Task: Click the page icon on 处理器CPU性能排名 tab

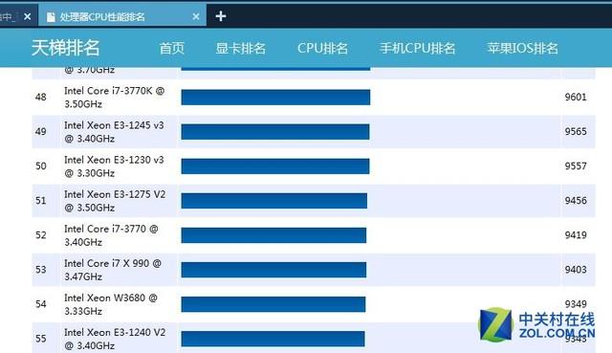Action: [51, 17]
